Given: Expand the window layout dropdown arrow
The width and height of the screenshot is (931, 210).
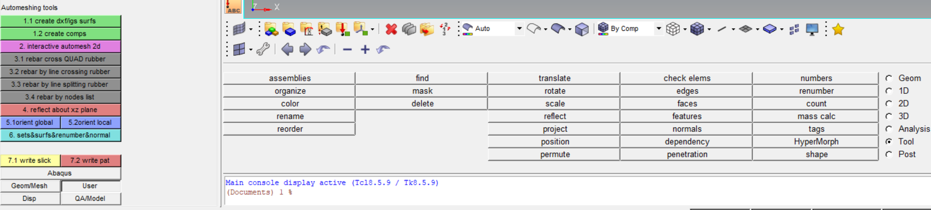Looking at the screenshot, I should (x=251, y=50).
